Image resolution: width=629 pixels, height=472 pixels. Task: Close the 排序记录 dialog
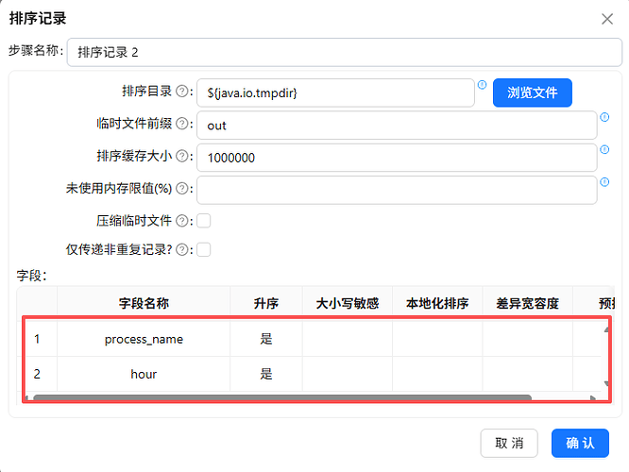[607, 19]
